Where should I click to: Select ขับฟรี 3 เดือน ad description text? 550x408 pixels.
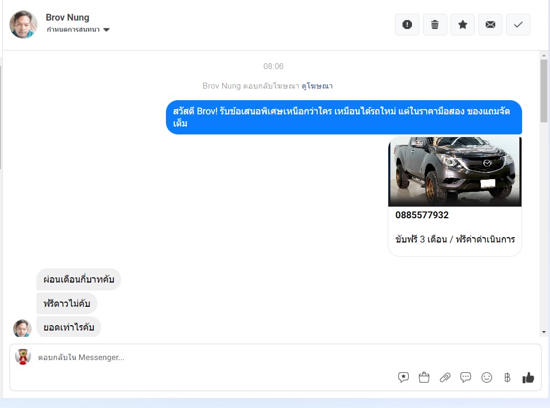455,239
